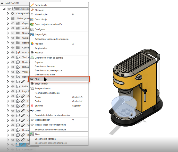Click the Mostrar/ocultar eye entry
The width and height of the screenshot is (178, 152).
[42, 120]
